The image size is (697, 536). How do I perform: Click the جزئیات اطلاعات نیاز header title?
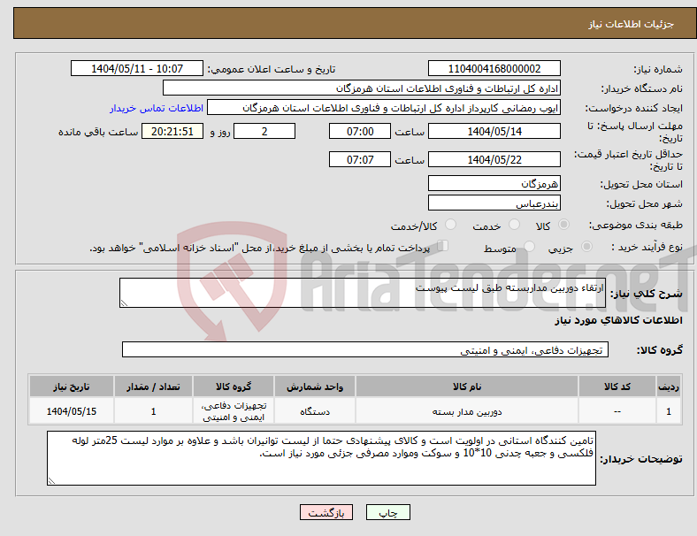coord(632,24)
